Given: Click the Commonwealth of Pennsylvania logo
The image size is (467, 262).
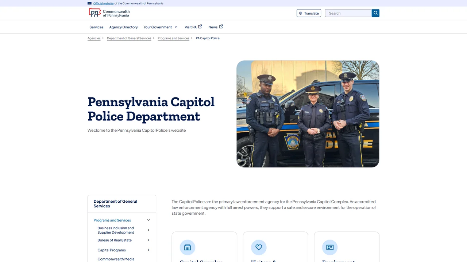Looking at the screenshot, I should click(x=109, y=13).
